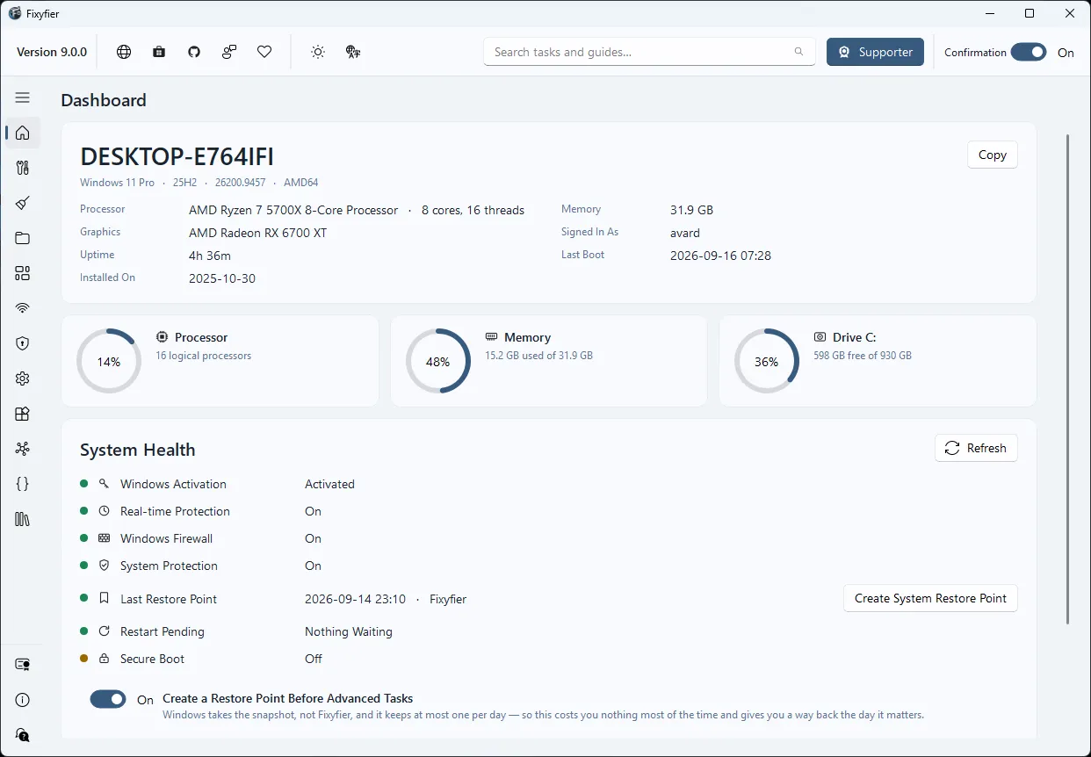
Task: Open the GitHub icon in toolbar
Action: pyautogui.click(x=194, y=52)
